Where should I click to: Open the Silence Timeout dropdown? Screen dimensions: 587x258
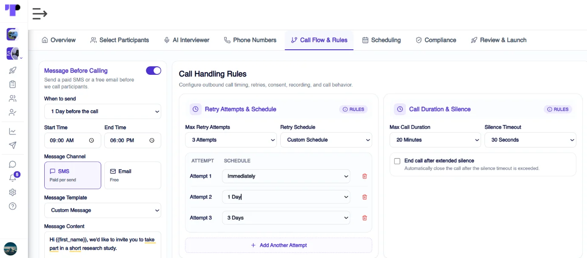pos(530,140)
